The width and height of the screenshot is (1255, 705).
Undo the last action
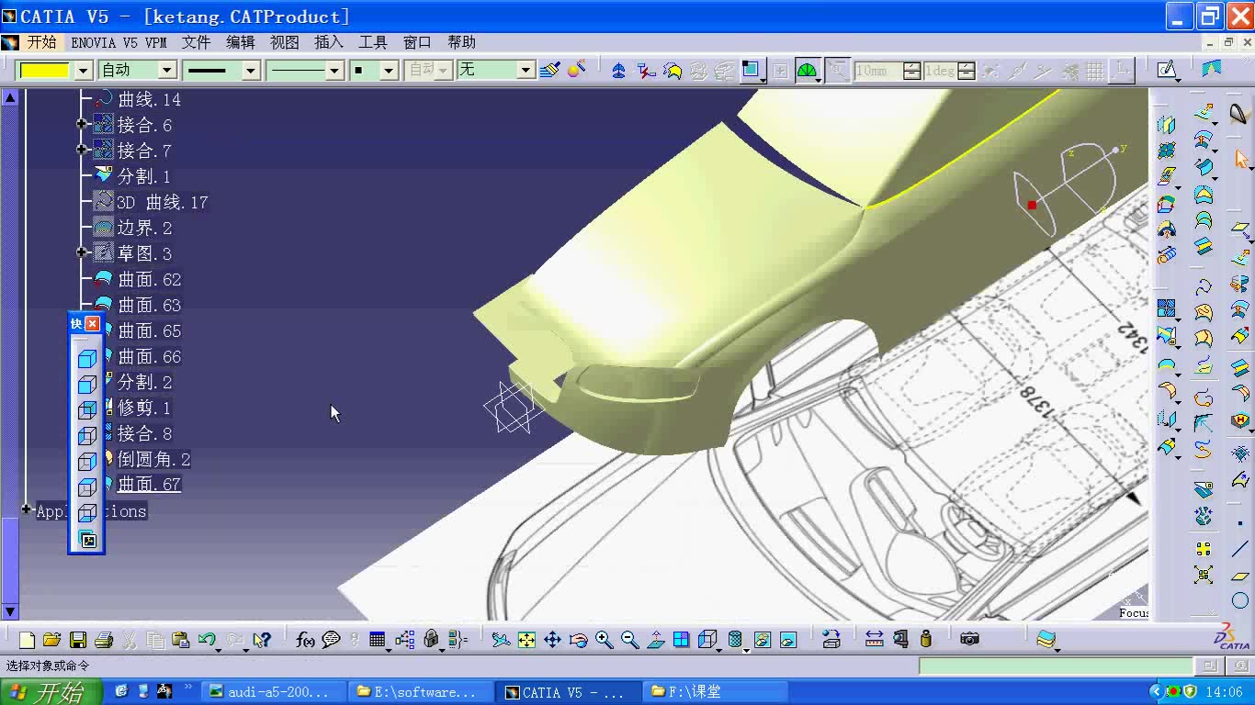[207, 640]
